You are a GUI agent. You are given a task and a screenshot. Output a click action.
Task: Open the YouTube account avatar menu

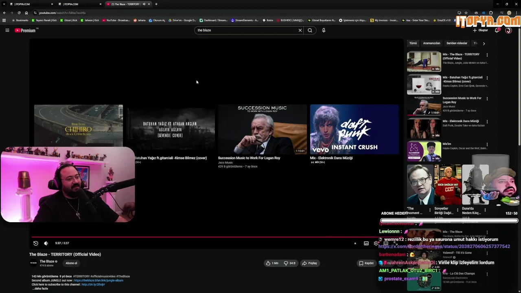click(508, 30)
